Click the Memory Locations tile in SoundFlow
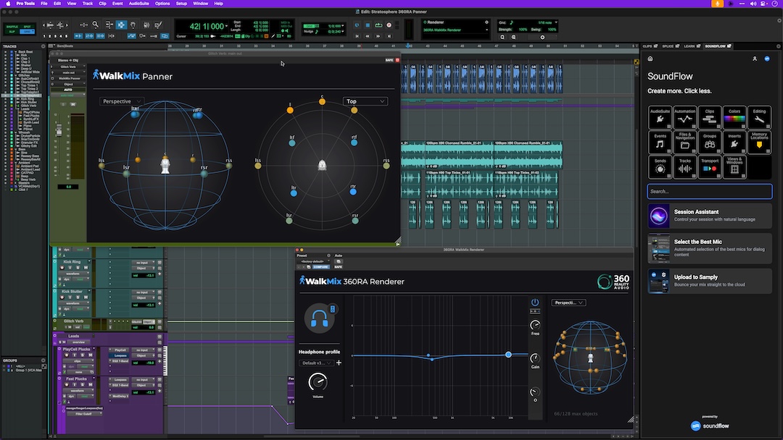Image resolution: width=783 pixels, height=440 pixels. pyautogui.click(x=759, y=142)
